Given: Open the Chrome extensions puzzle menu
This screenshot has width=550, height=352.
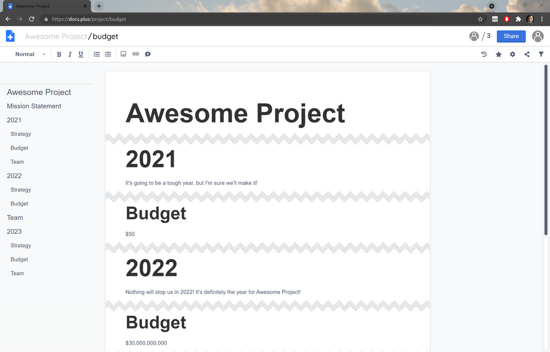Looking at the screenshot, I should pos(518,19).
